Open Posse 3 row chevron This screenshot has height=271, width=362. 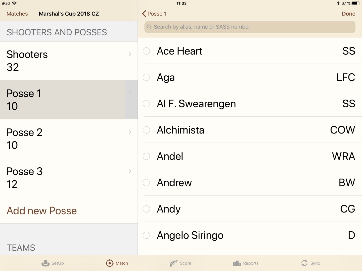point(130,171)
